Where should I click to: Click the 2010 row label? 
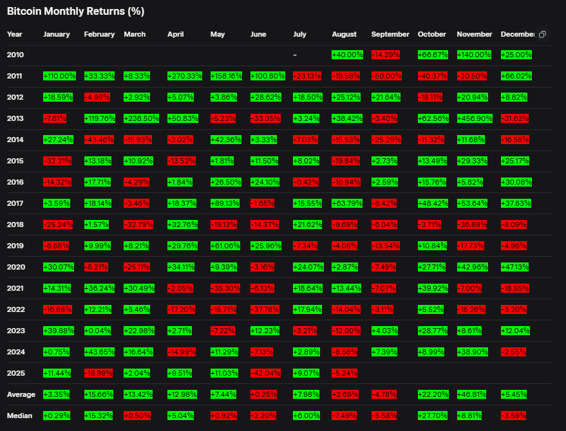tap(15, 55)
